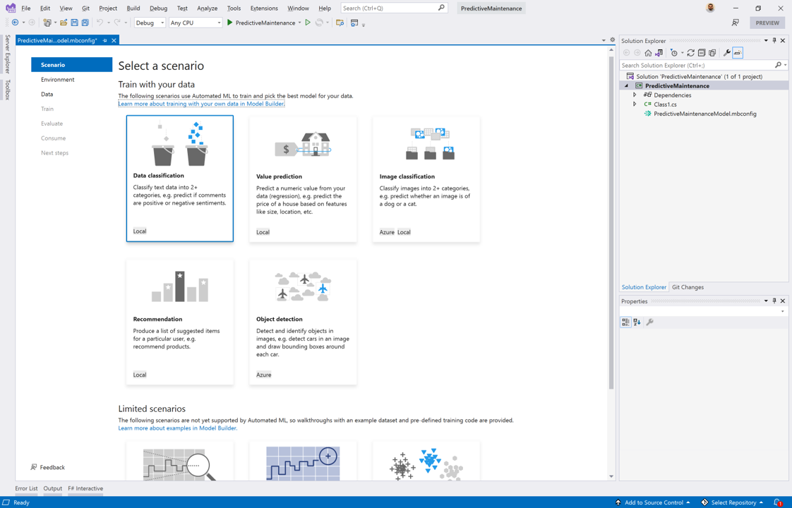Viewport: 792px width, 508px height.
Task: Click Select Repository in status bar
Action: (x=733, y=502)
